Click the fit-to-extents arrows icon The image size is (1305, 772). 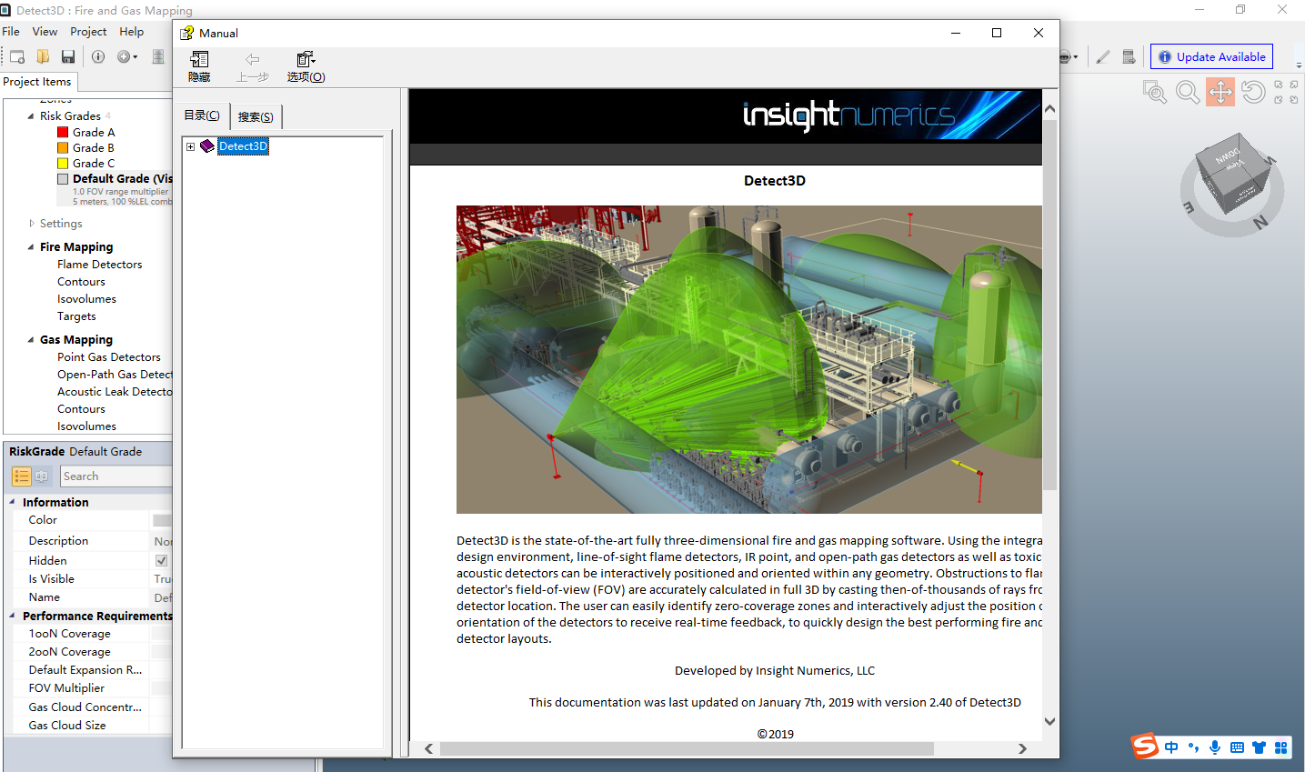point(1286,92)
